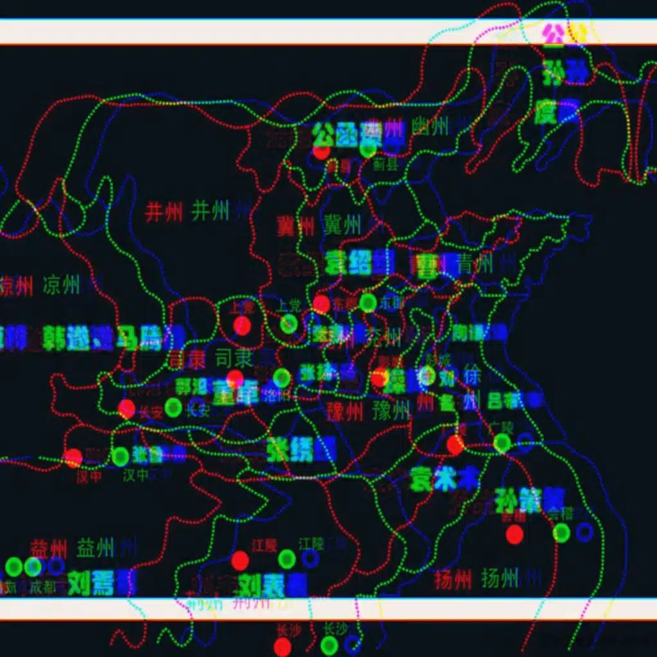Click the green 凉州 province label
657x657 pixels.
[x=61, y=286]
